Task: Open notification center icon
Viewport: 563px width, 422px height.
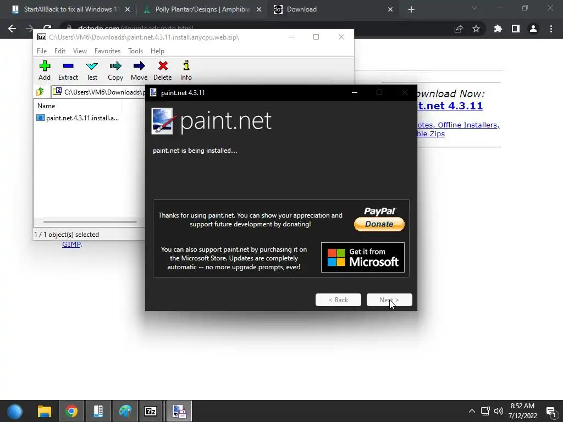Action: (x=551, y=411)
